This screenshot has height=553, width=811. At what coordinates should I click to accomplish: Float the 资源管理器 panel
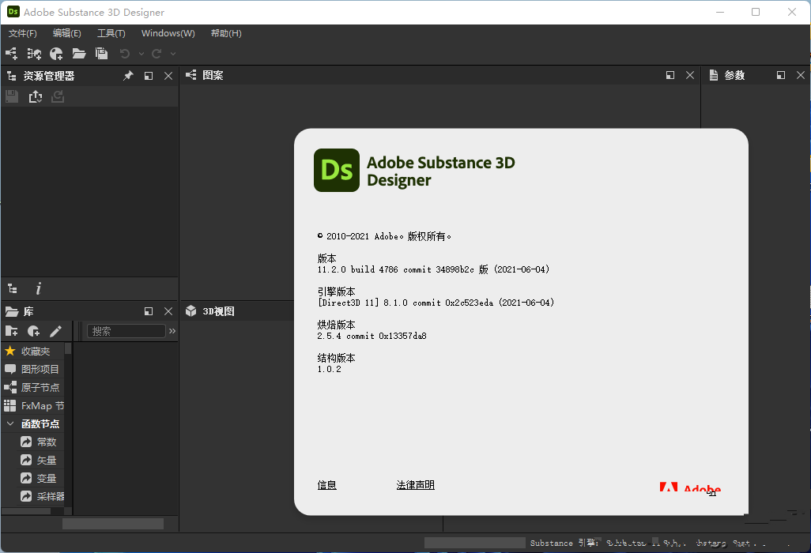(x=149, y=76)
